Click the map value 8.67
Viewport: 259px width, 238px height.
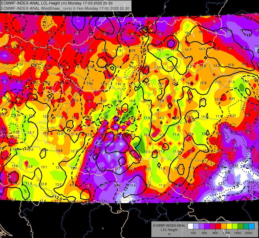(x=104, y=101)
